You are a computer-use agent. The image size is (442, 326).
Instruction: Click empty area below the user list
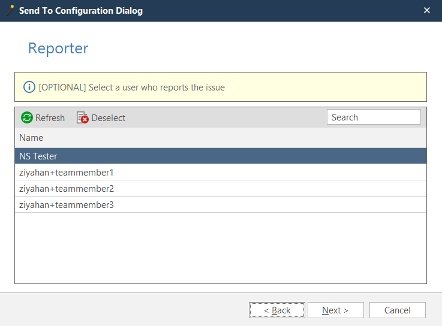tap(220, 249)
